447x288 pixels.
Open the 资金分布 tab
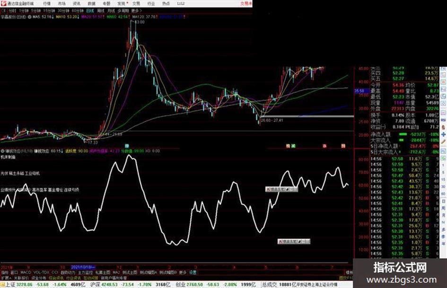(x=39, y=278)
